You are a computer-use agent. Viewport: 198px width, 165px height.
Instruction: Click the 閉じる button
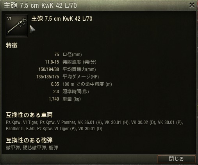pyautogui.click(x=177, y=159)
